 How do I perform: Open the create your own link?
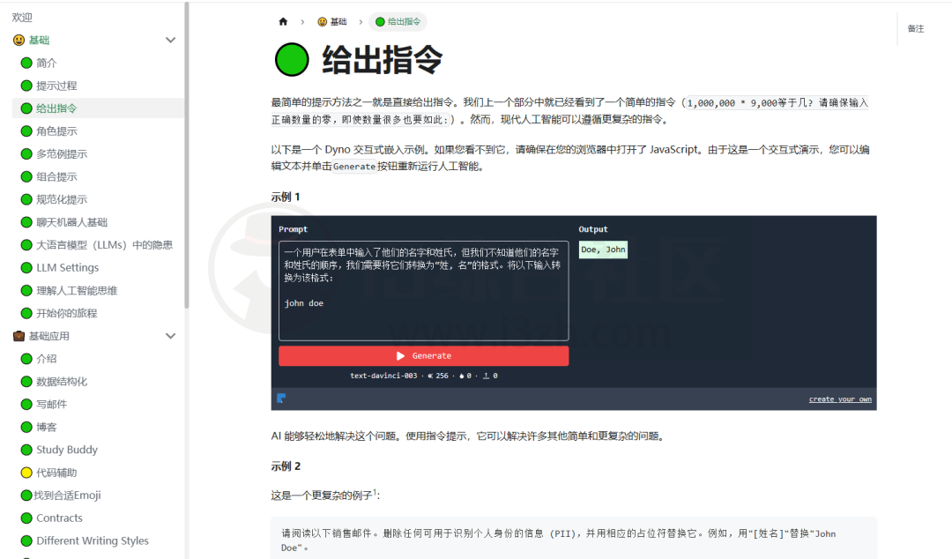coord(840,399)
